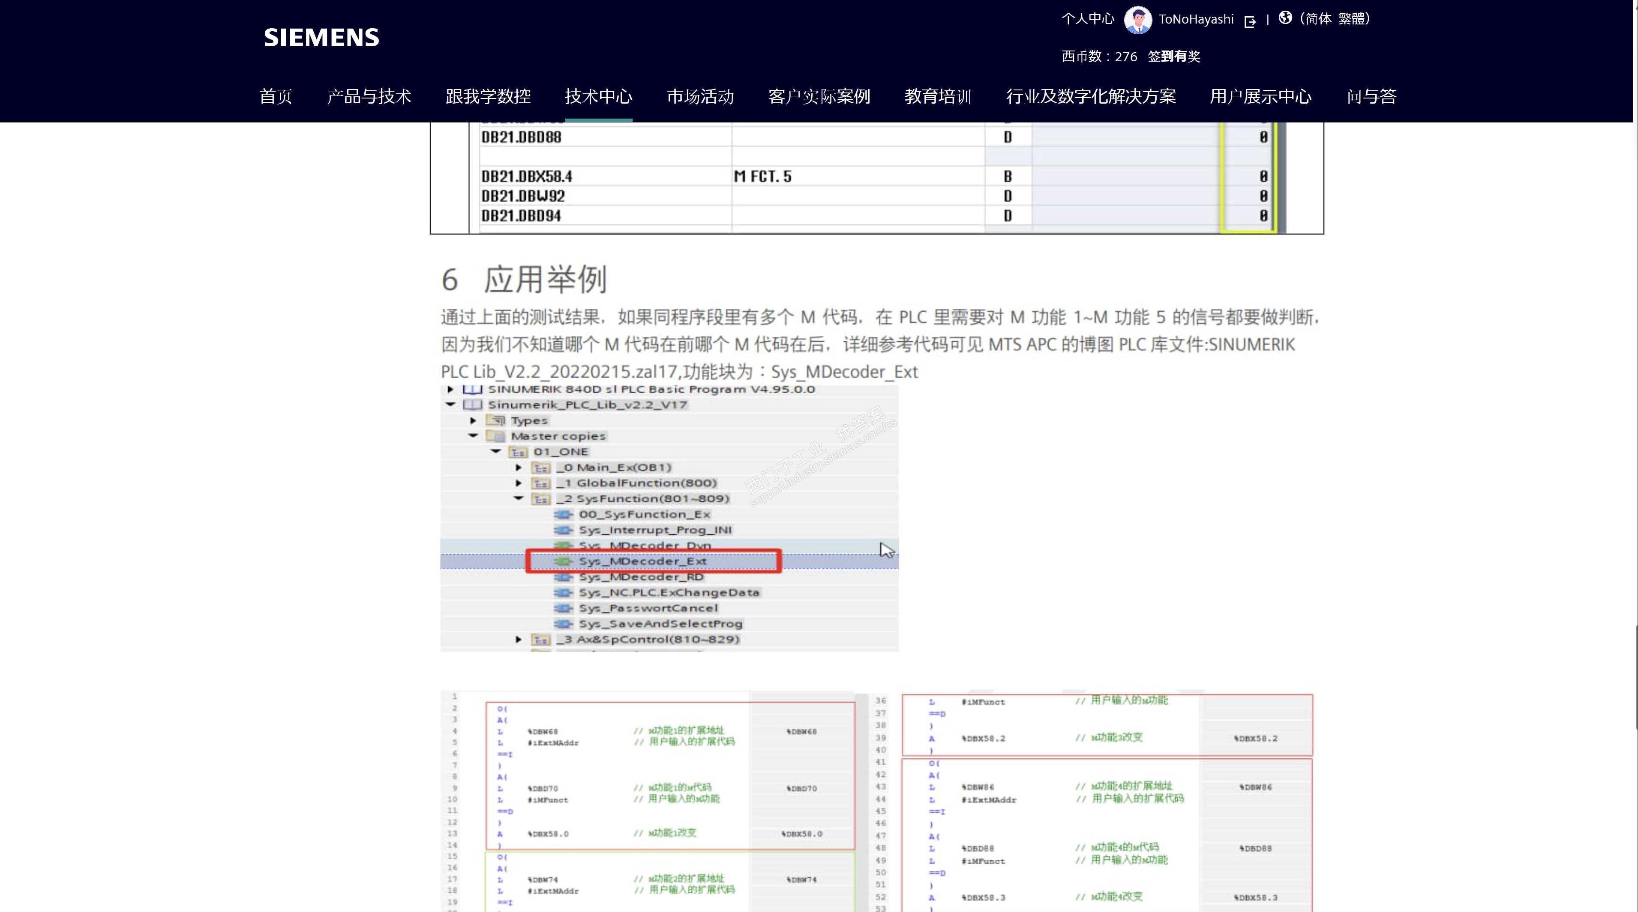Image resolution: width=1638 pixels, height=912 pixels.
Task: Switch language to 繁體
Action: [1351, 19]
